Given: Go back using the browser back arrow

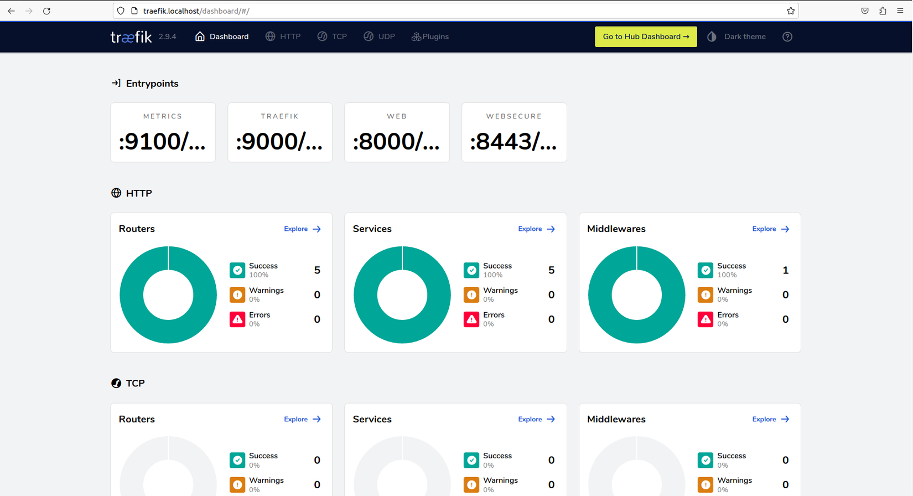Looking at the screenshot, I should tap(11, 11).
